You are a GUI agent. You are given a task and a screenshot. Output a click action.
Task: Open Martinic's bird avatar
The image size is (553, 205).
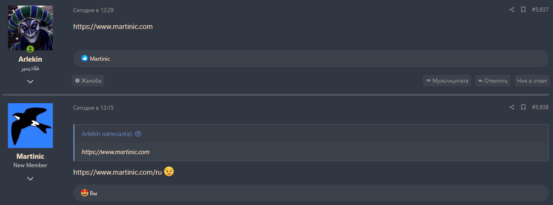coord(30,126)
